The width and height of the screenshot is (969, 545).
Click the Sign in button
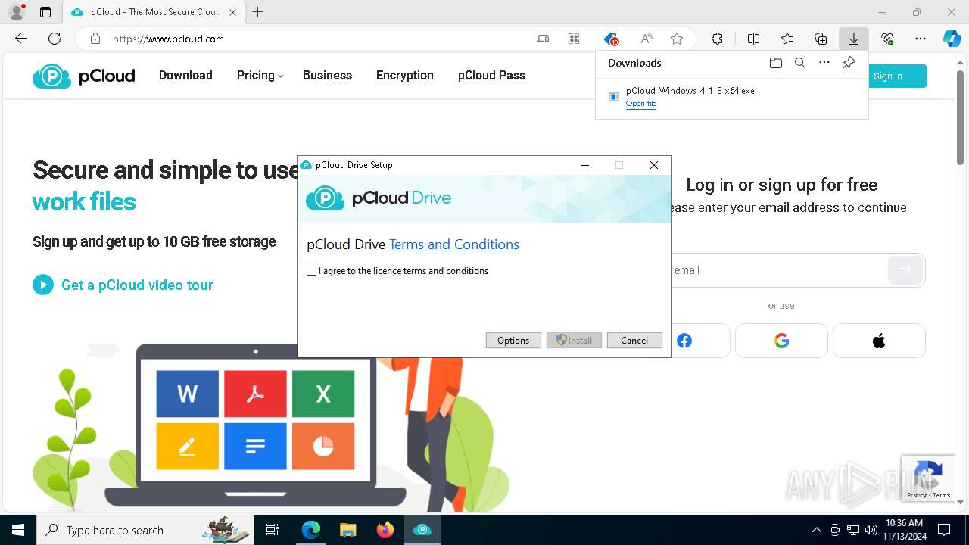[897, 76]
